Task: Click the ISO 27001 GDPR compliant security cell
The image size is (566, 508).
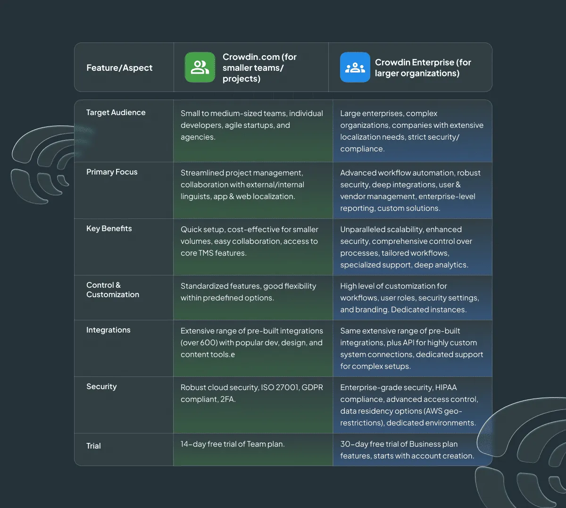Action: [251, 393]
